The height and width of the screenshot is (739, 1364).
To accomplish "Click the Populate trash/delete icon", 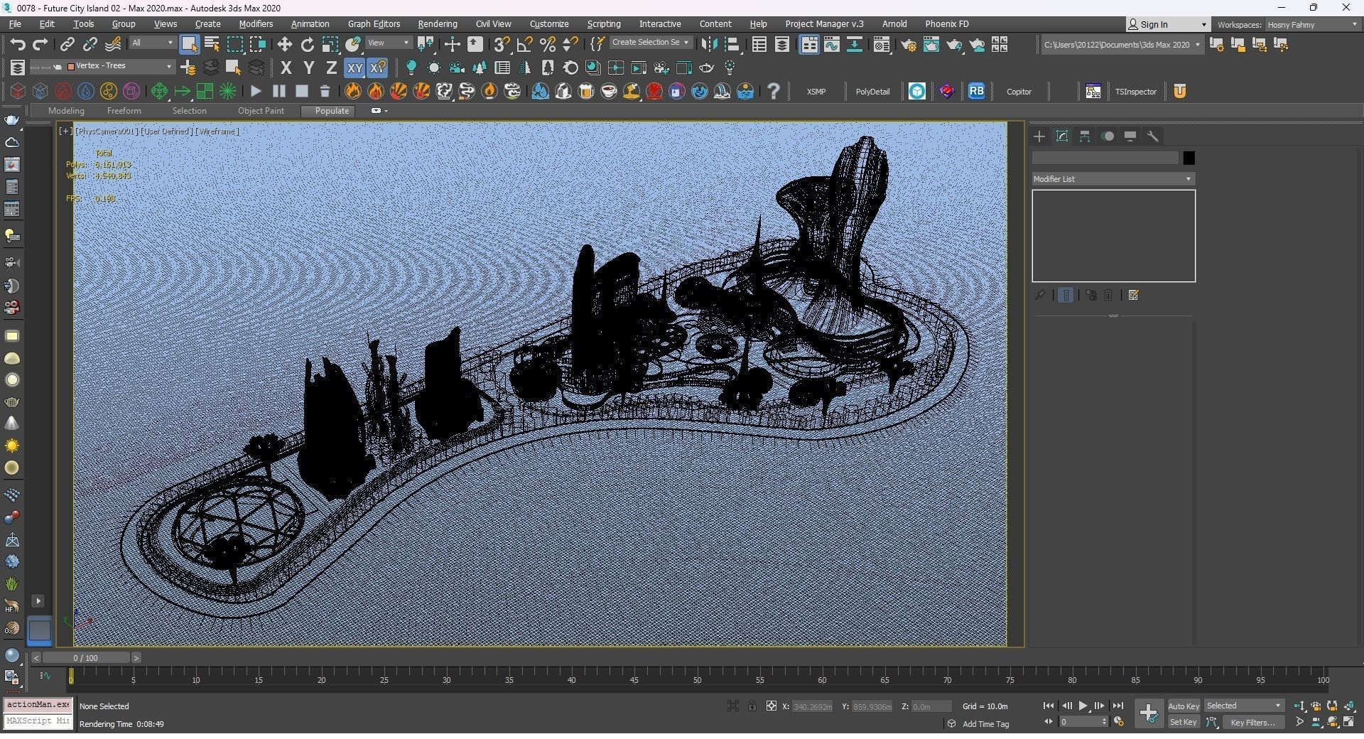I will pyautogui.click(x=325, y=91).
